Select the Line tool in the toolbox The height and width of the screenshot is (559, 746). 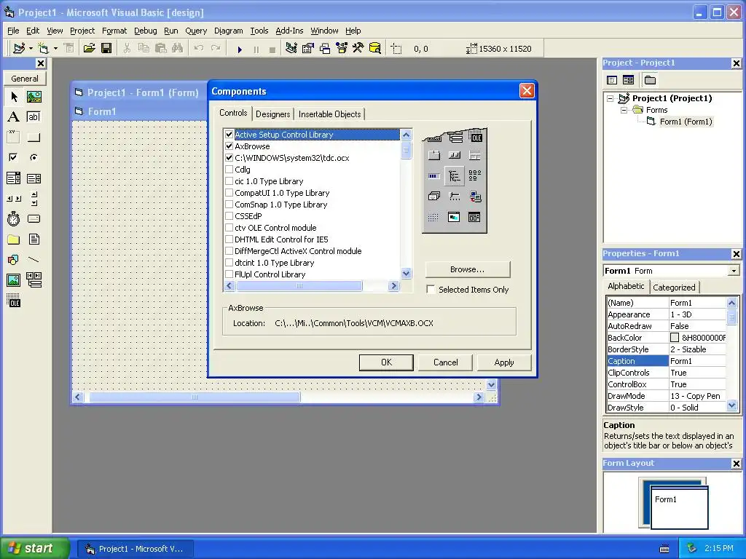[x=34, y=260]
